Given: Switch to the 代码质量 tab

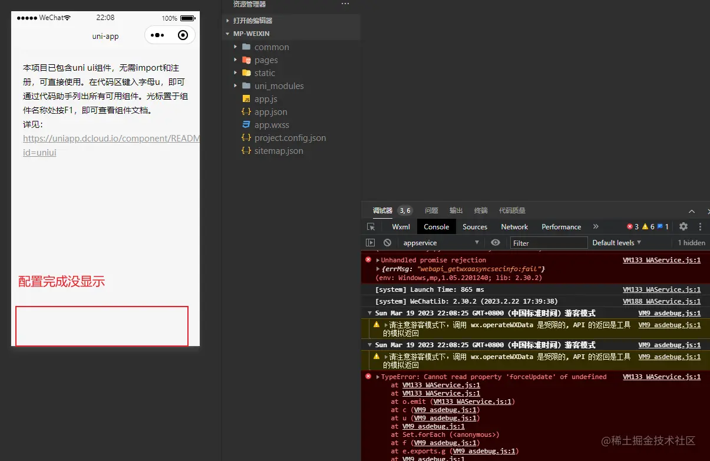Looking at the screenshot, I should click(512, 210).
